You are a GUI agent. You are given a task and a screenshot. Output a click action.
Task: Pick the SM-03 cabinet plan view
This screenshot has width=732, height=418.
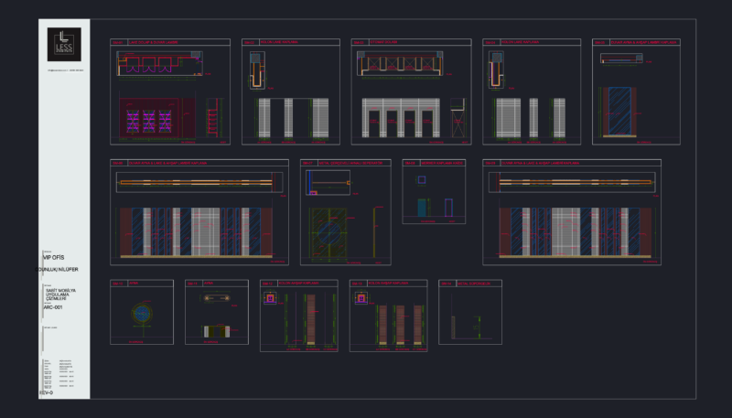tap(400, 63)
